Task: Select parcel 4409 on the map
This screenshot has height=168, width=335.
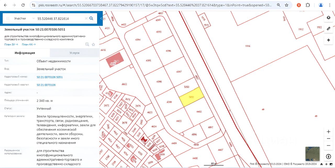Action: click(174, 144)
